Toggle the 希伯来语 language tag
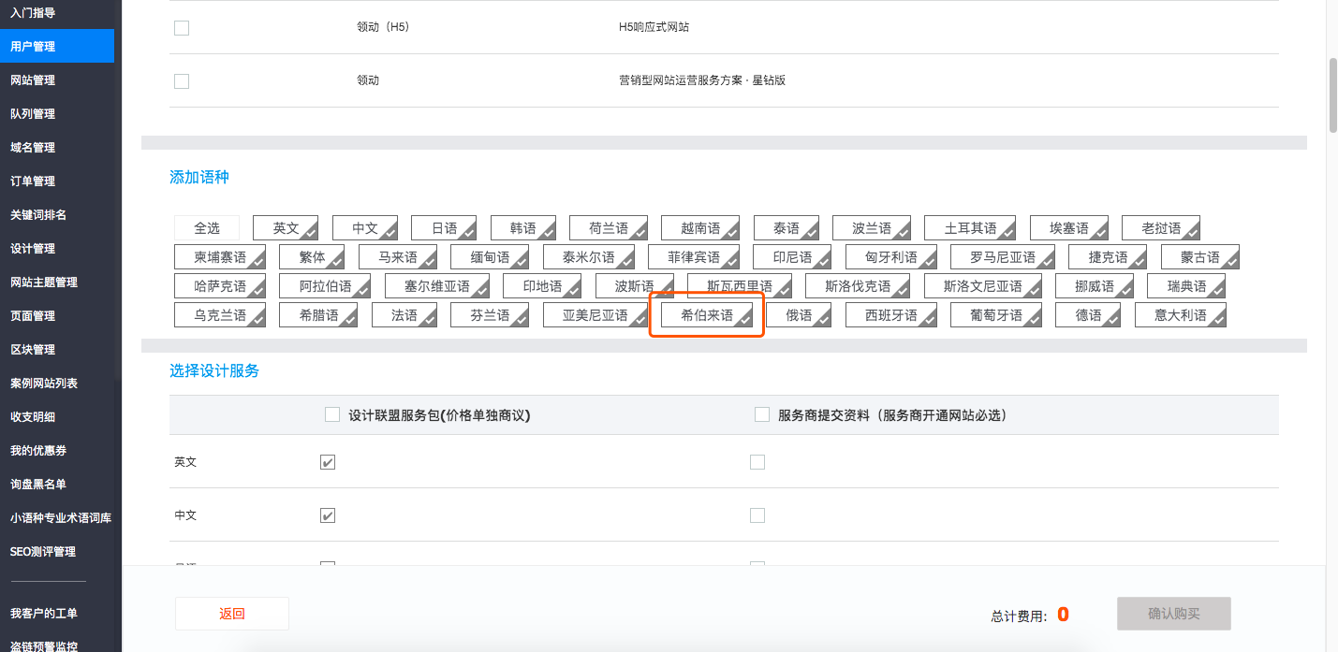 [707, 315]
